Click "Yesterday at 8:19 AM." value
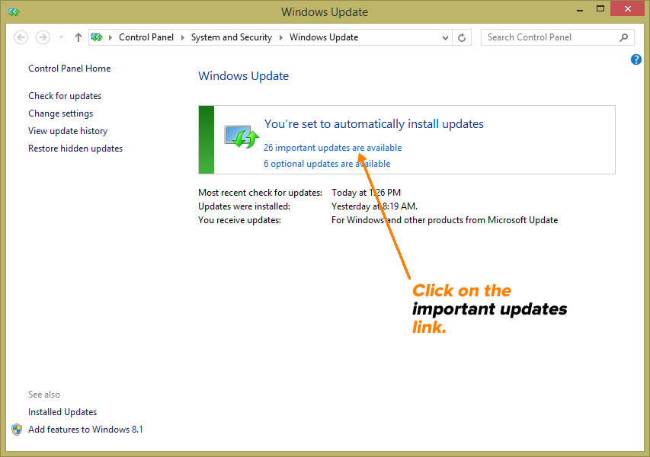 pyautogui.click(x=374, y=206)
